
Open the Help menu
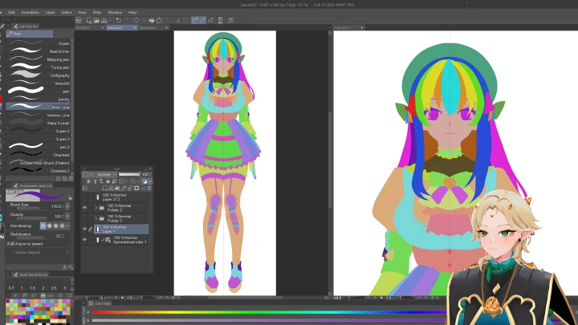132,12
